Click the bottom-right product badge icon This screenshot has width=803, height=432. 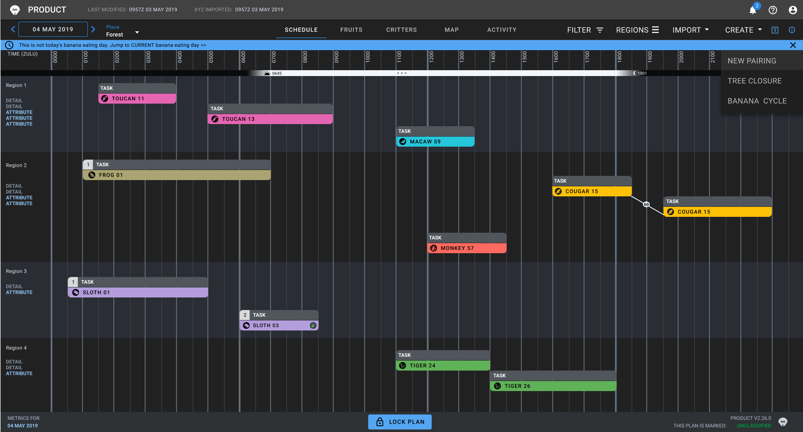click(783, 422)
